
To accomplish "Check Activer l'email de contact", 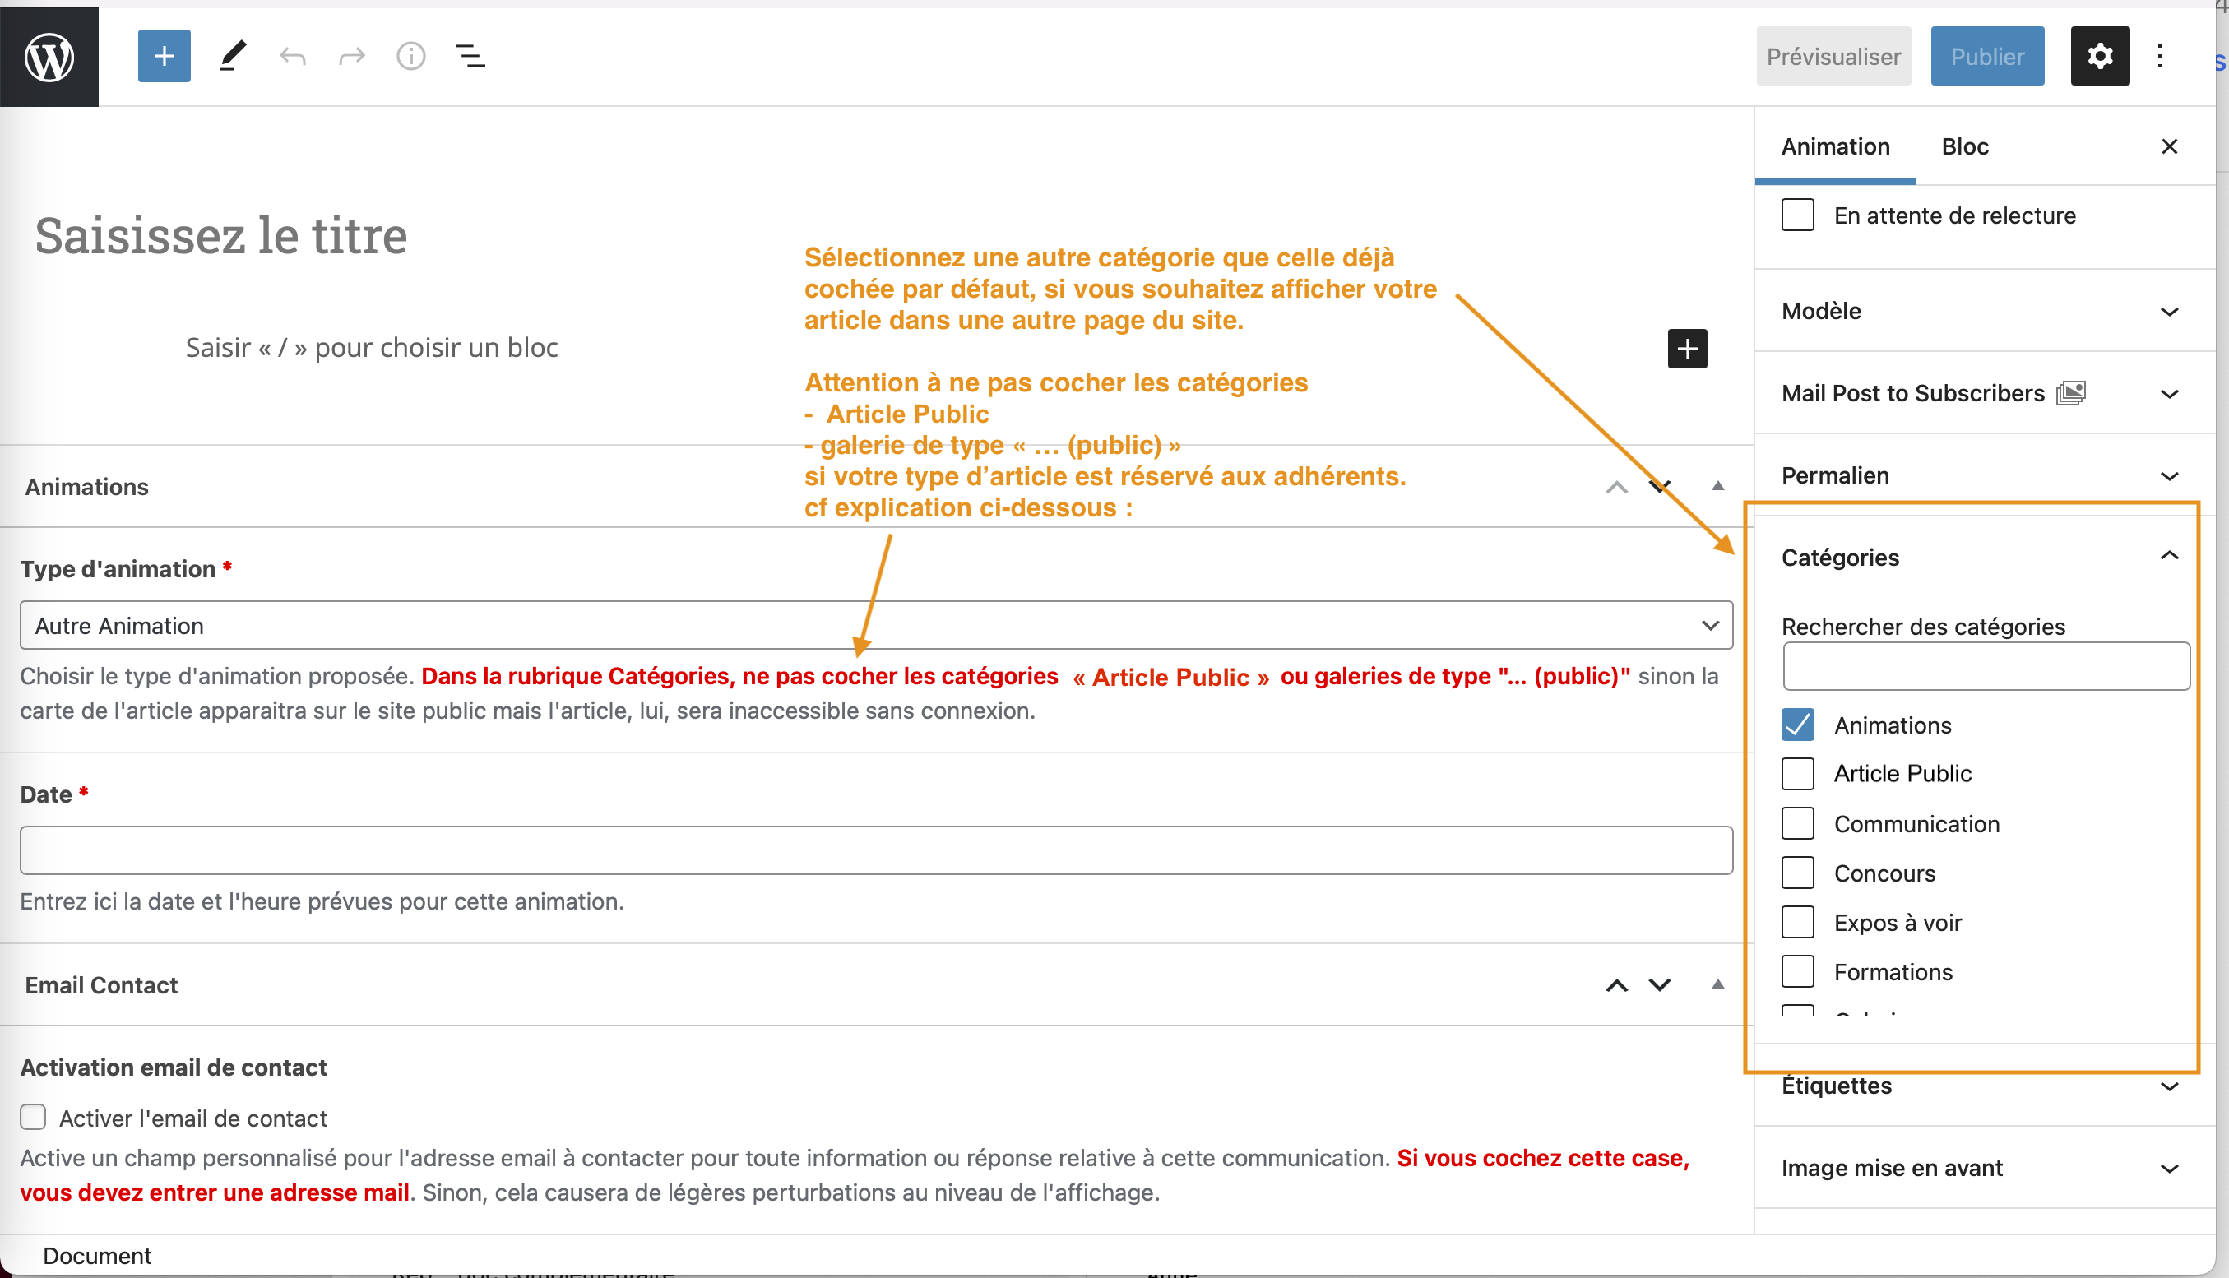I will 34,1118.
